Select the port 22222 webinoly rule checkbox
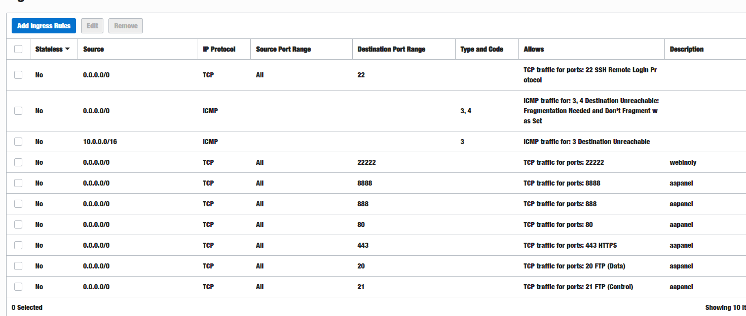Viewport: 746px width, 316px height. 18,162
